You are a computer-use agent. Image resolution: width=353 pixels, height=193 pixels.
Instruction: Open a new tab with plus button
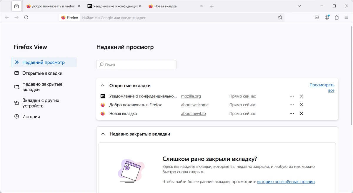[x=212, y=6]
